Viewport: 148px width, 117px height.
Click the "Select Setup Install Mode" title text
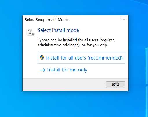46,20
